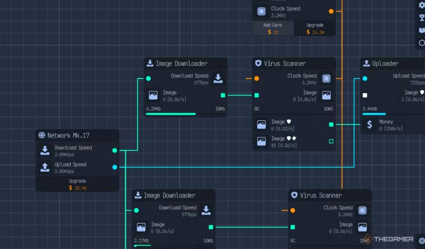The image size is (425, 249).
Task: Click download arrow icon beside 2.17Kb downloader's speed
Action: tap(206, 210)
